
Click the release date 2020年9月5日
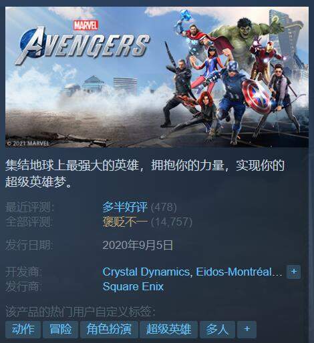coord(138,245)
